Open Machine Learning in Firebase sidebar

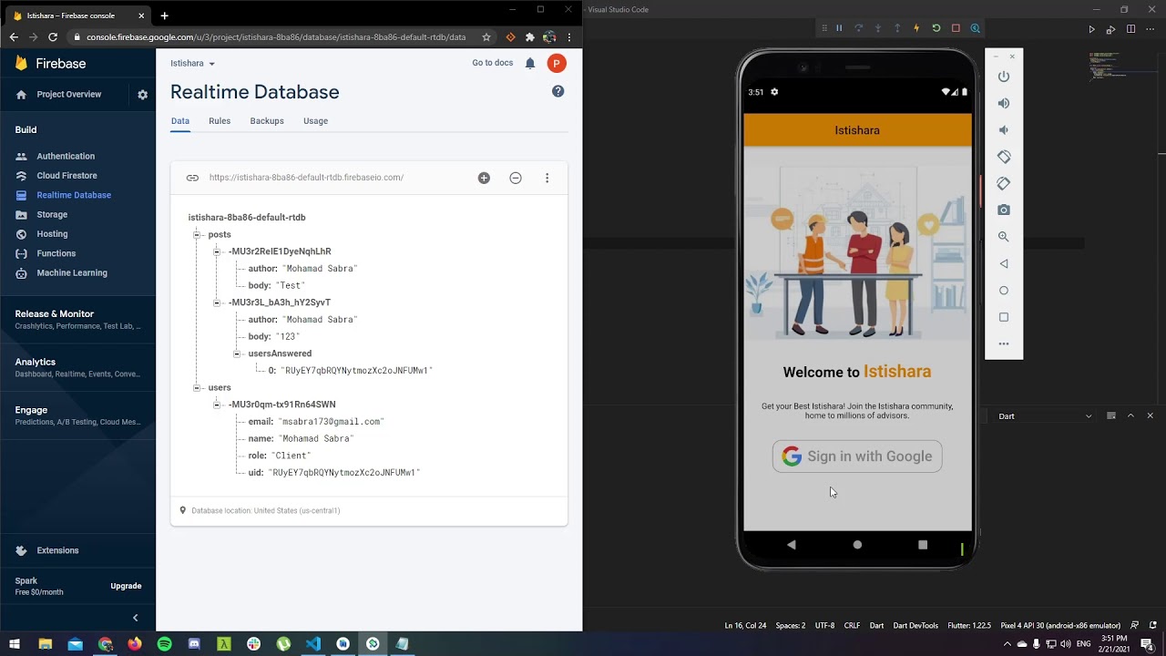tap(72, 273)
